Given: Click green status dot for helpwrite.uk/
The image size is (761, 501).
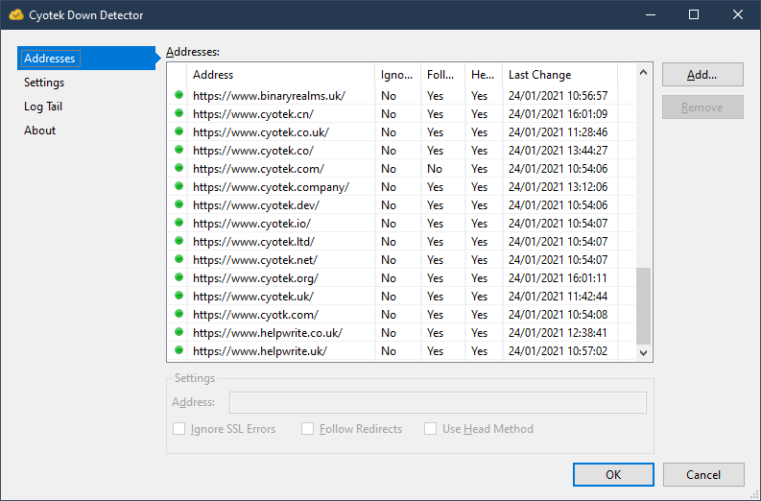Looking at the screenshot, I should [x=178, y=350].
